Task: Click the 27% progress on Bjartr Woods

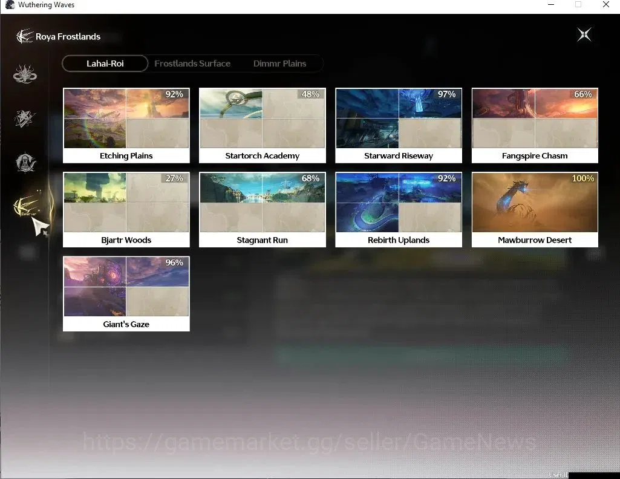Action: tap(174, 178)
